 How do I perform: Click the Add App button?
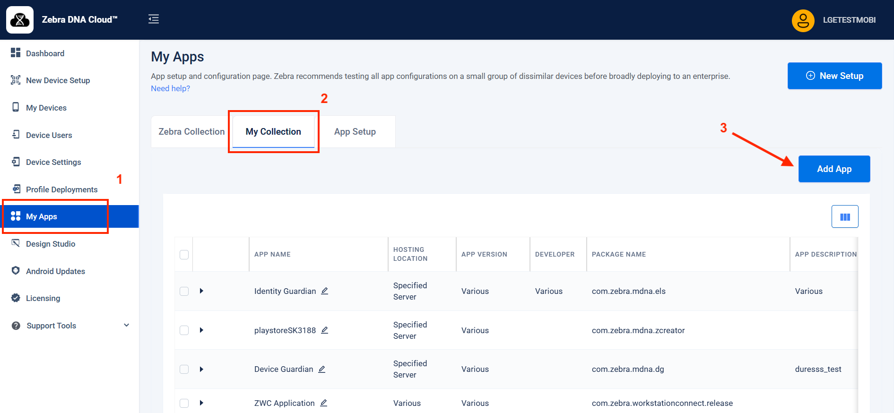(834, 169)
